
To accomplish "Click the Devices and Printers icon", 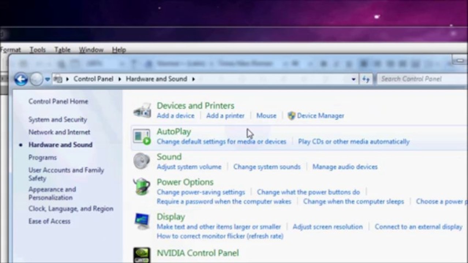I will (142, 110).
